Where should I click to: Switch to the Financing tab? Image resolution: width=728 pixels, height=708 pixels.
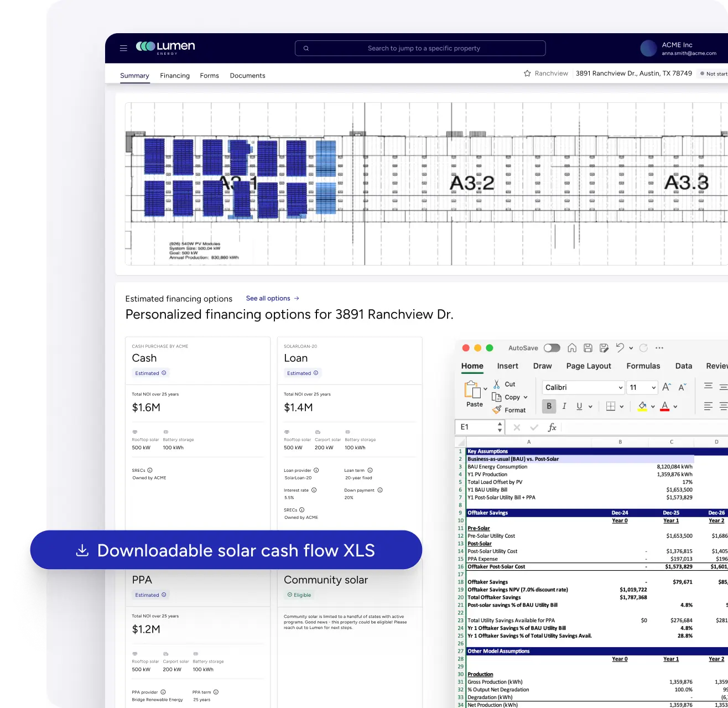(175, 75)
